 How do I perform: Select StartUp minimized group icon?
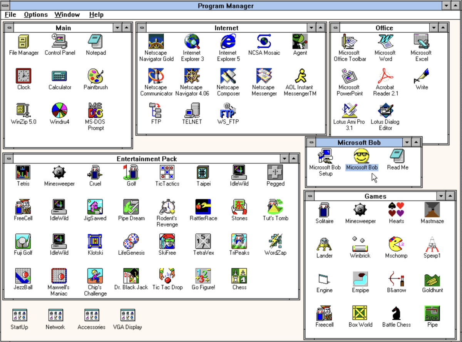pos(19,315)
